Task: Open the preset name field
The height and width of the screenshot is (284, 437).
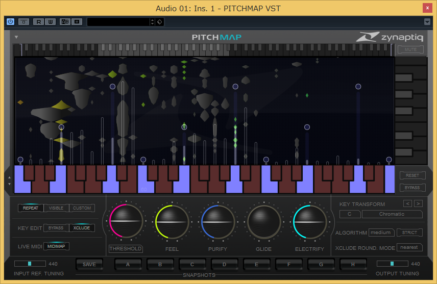Action: click(x=118, y=22)
